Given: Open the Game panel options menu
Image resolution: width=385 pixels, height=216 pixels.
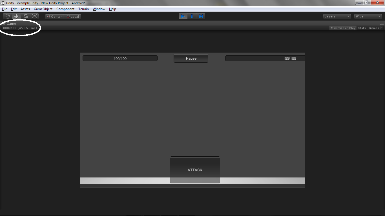Looking at the screenshot, I should coord(382,24).
